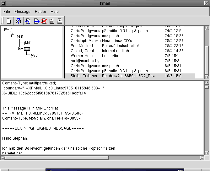
Task: Close the kmail window
Action: (x=207, y=3)
